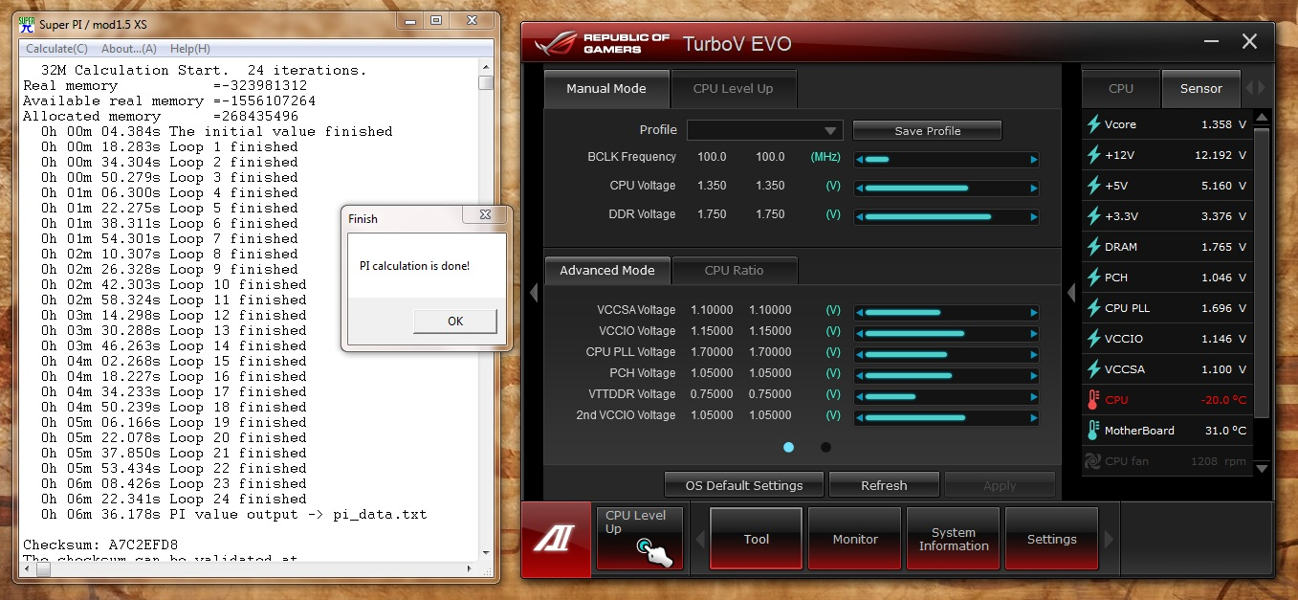Collapse the sensor panel with left arrow

[1071, 292]
